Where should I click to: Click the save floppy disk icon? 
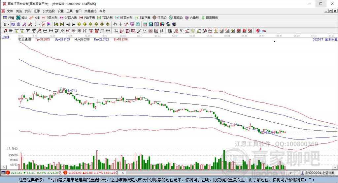(x=162, y=24)
